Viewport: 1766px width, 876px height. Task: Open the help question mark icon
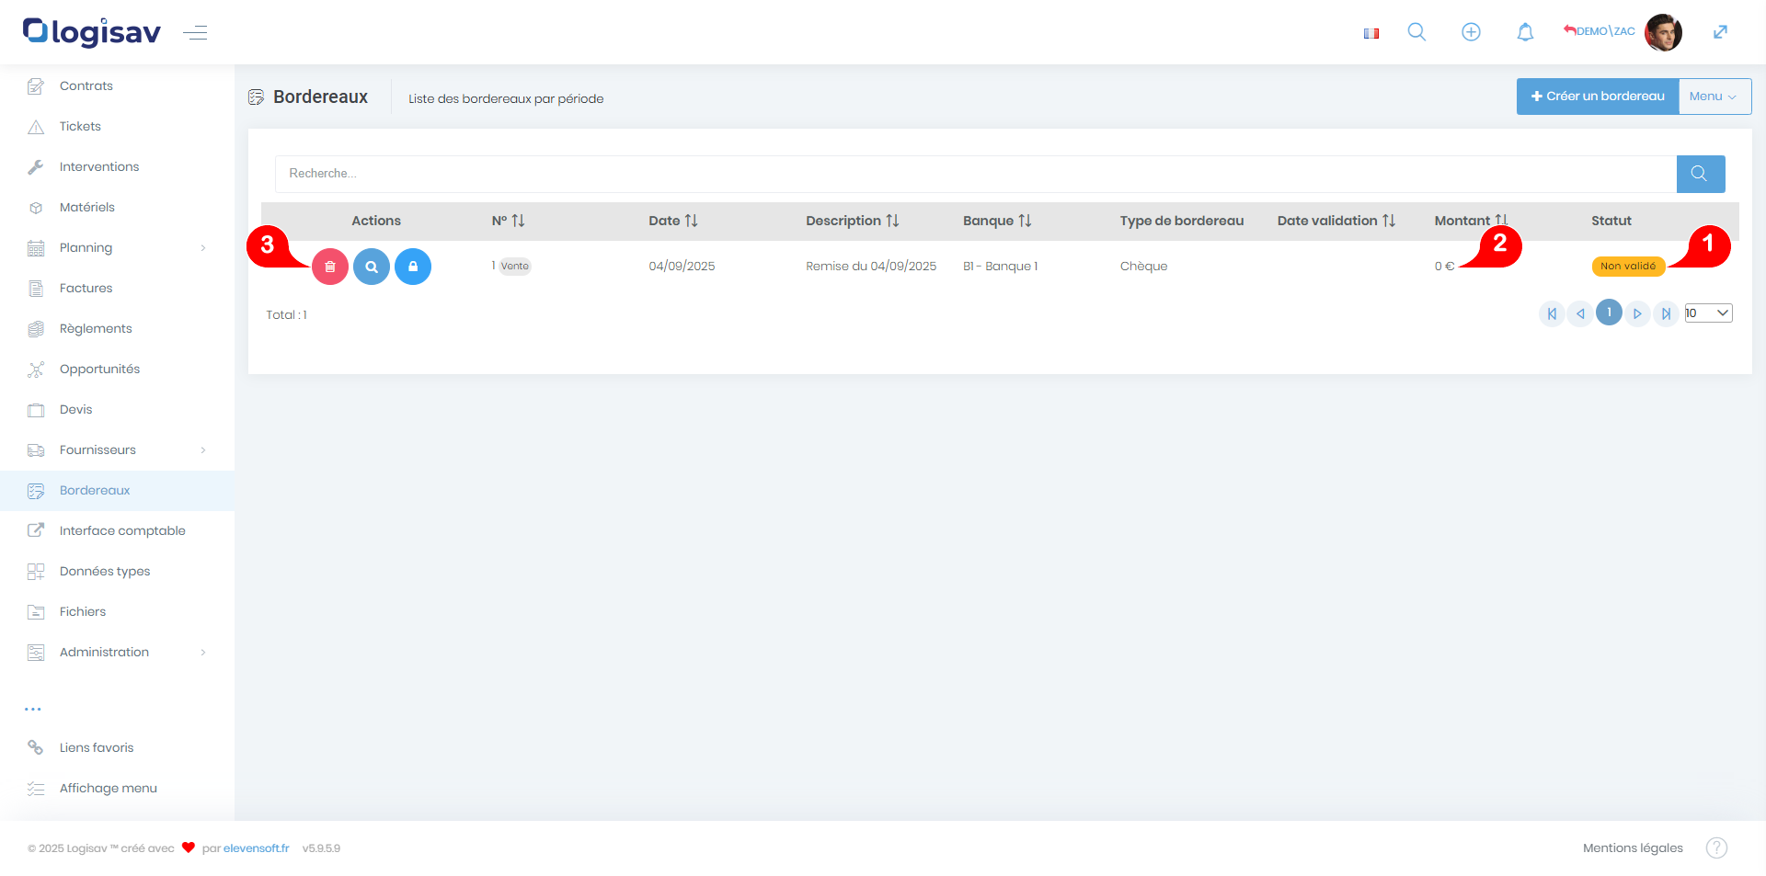[1716, 848]
